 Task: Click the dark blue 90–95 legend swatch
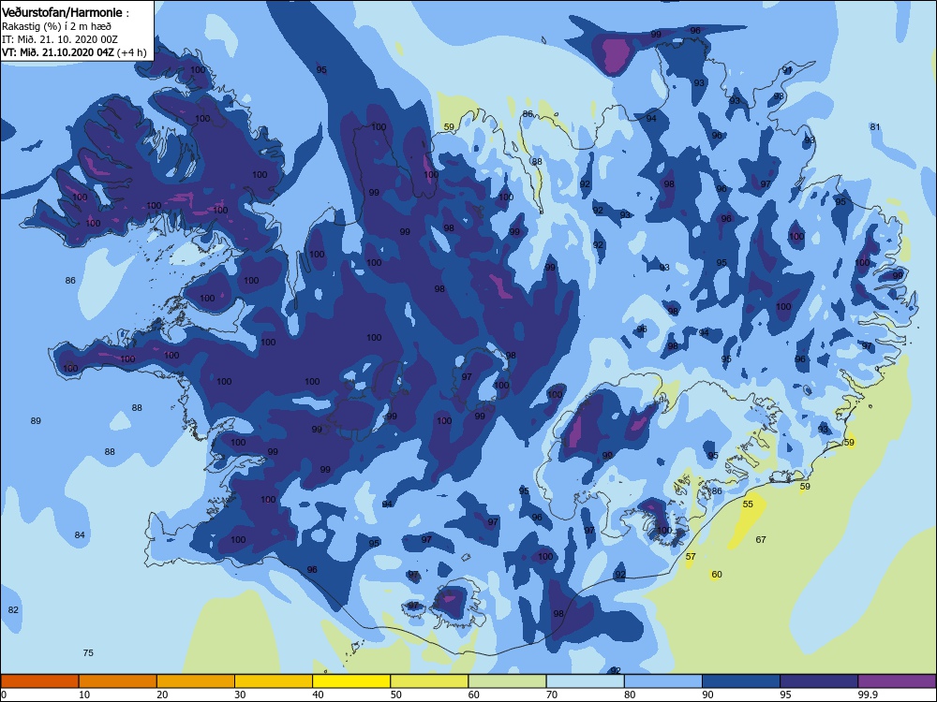741,681
